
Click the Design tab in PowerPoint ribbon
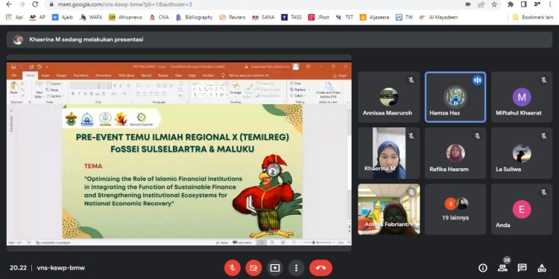pos(61,75)
